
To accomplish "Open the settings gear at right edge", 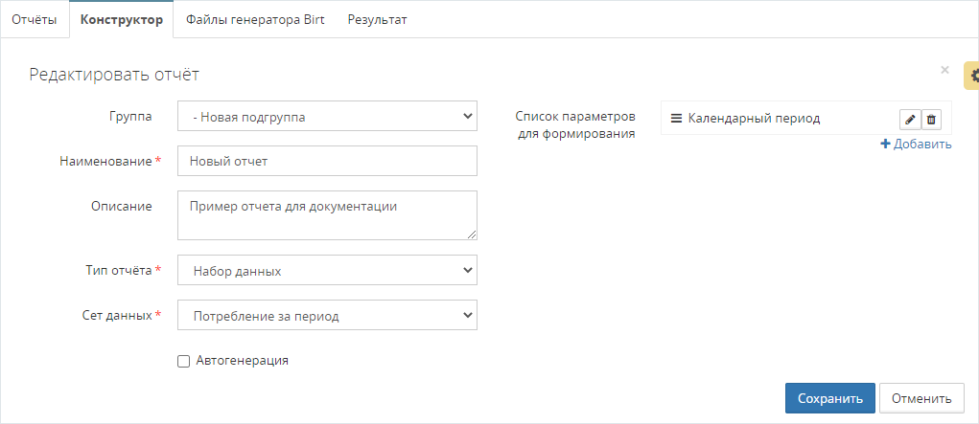I will [972, 75].
